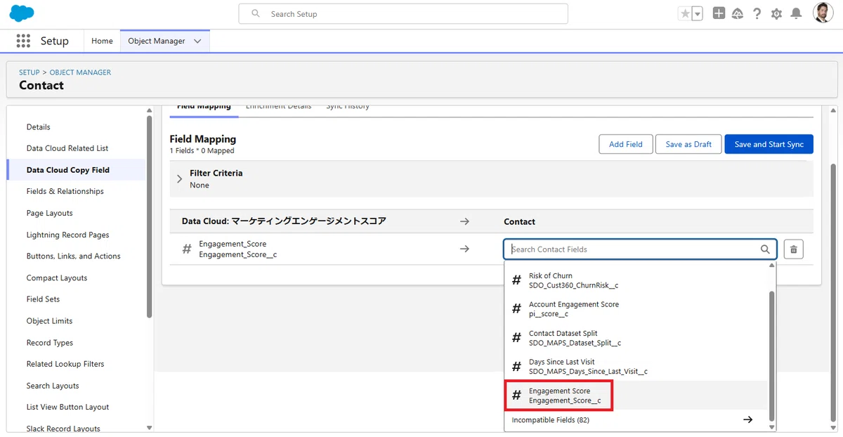This screenshot has width=843, height=437.
Task: Open Fields & Relationships in sidebar
Action: click(65, 191)
